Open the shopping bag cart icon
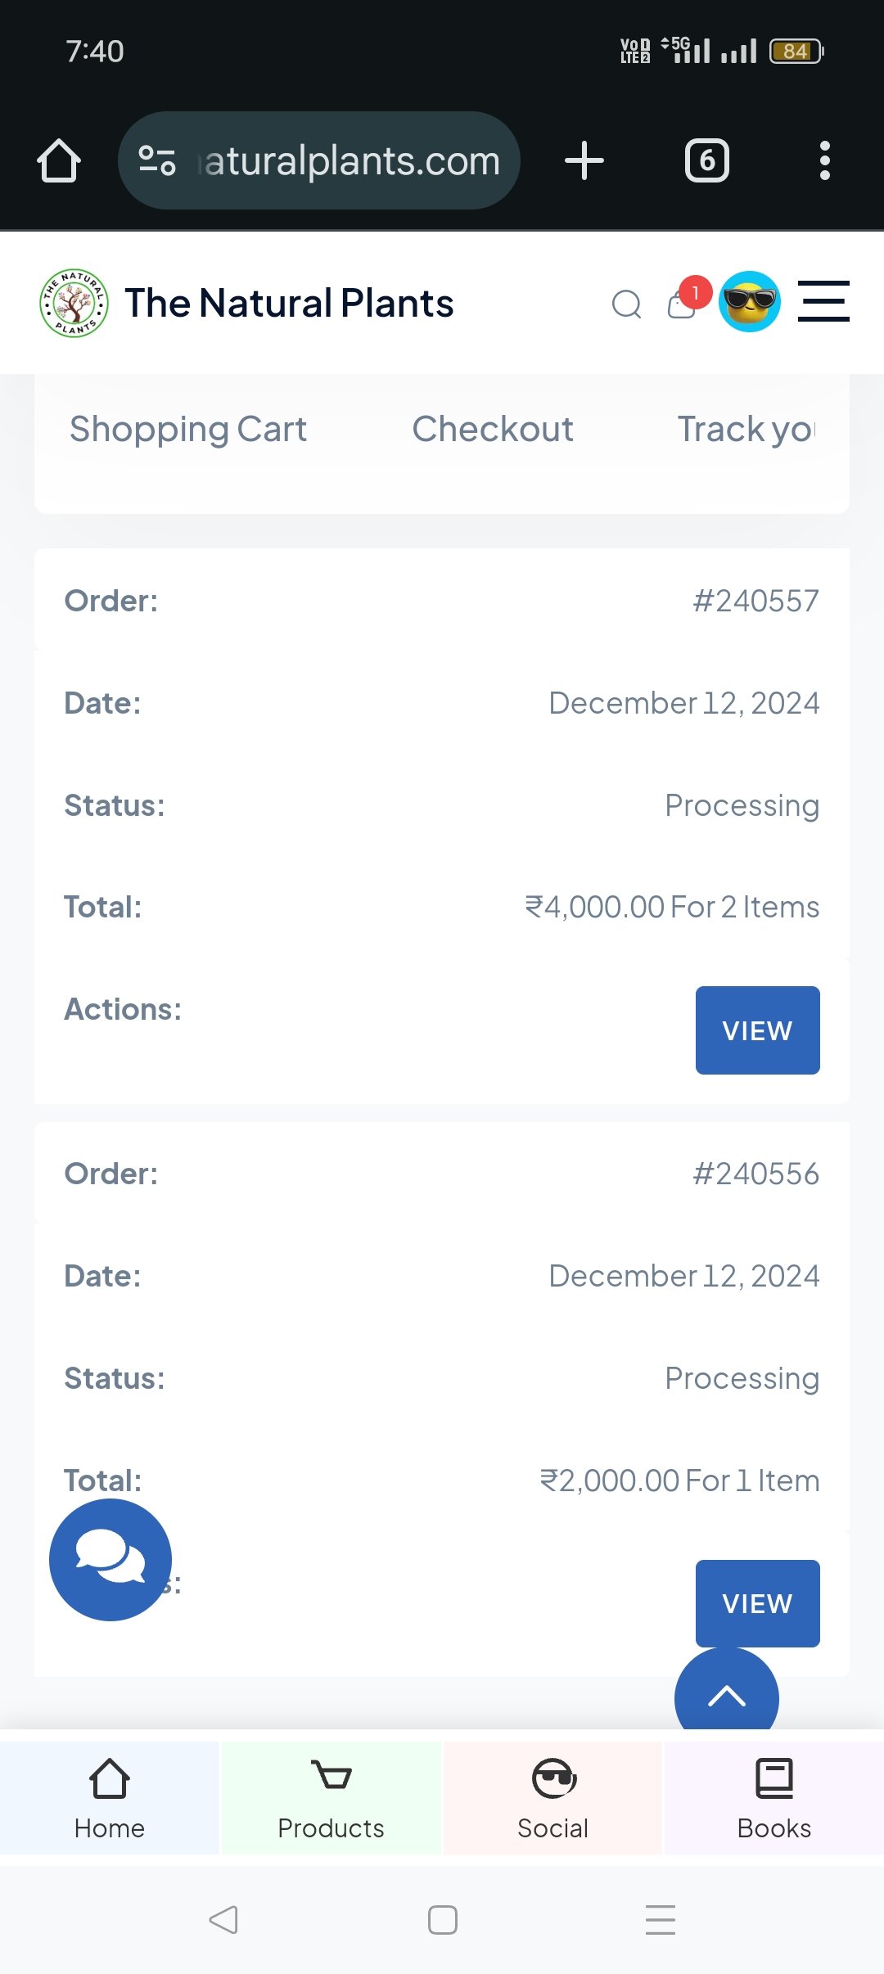Viewport: 884px width, 1974px height. click(682, 304)
